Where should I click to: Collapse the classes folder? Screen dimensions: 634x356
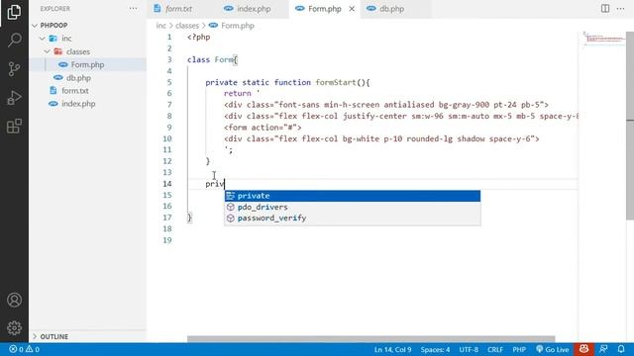pyautogui.click(x=47, y=51)
